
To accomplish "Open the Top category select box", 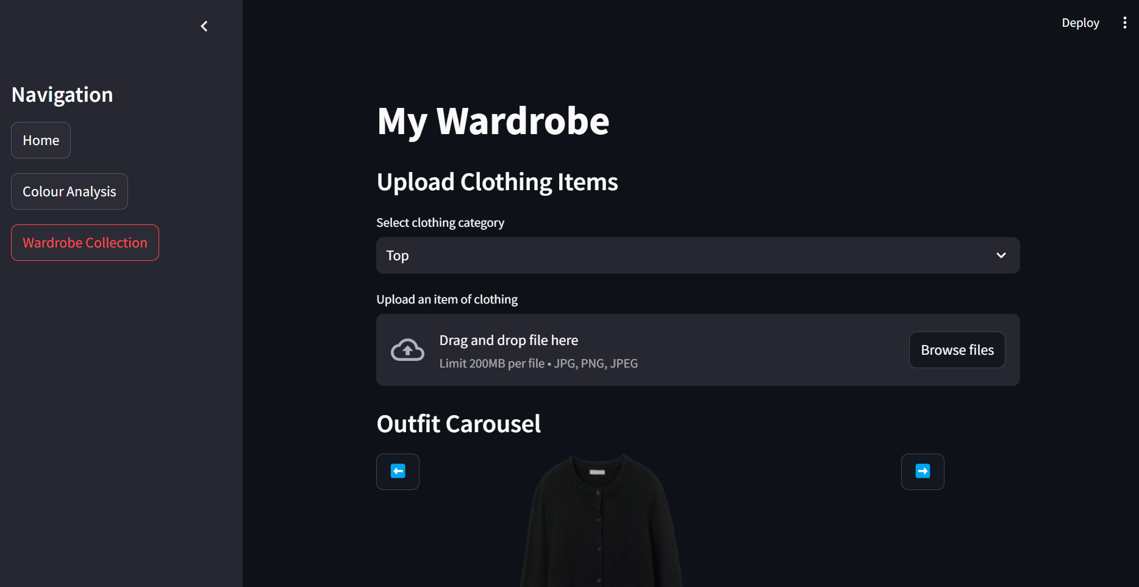I will click(x=698, y=255).
